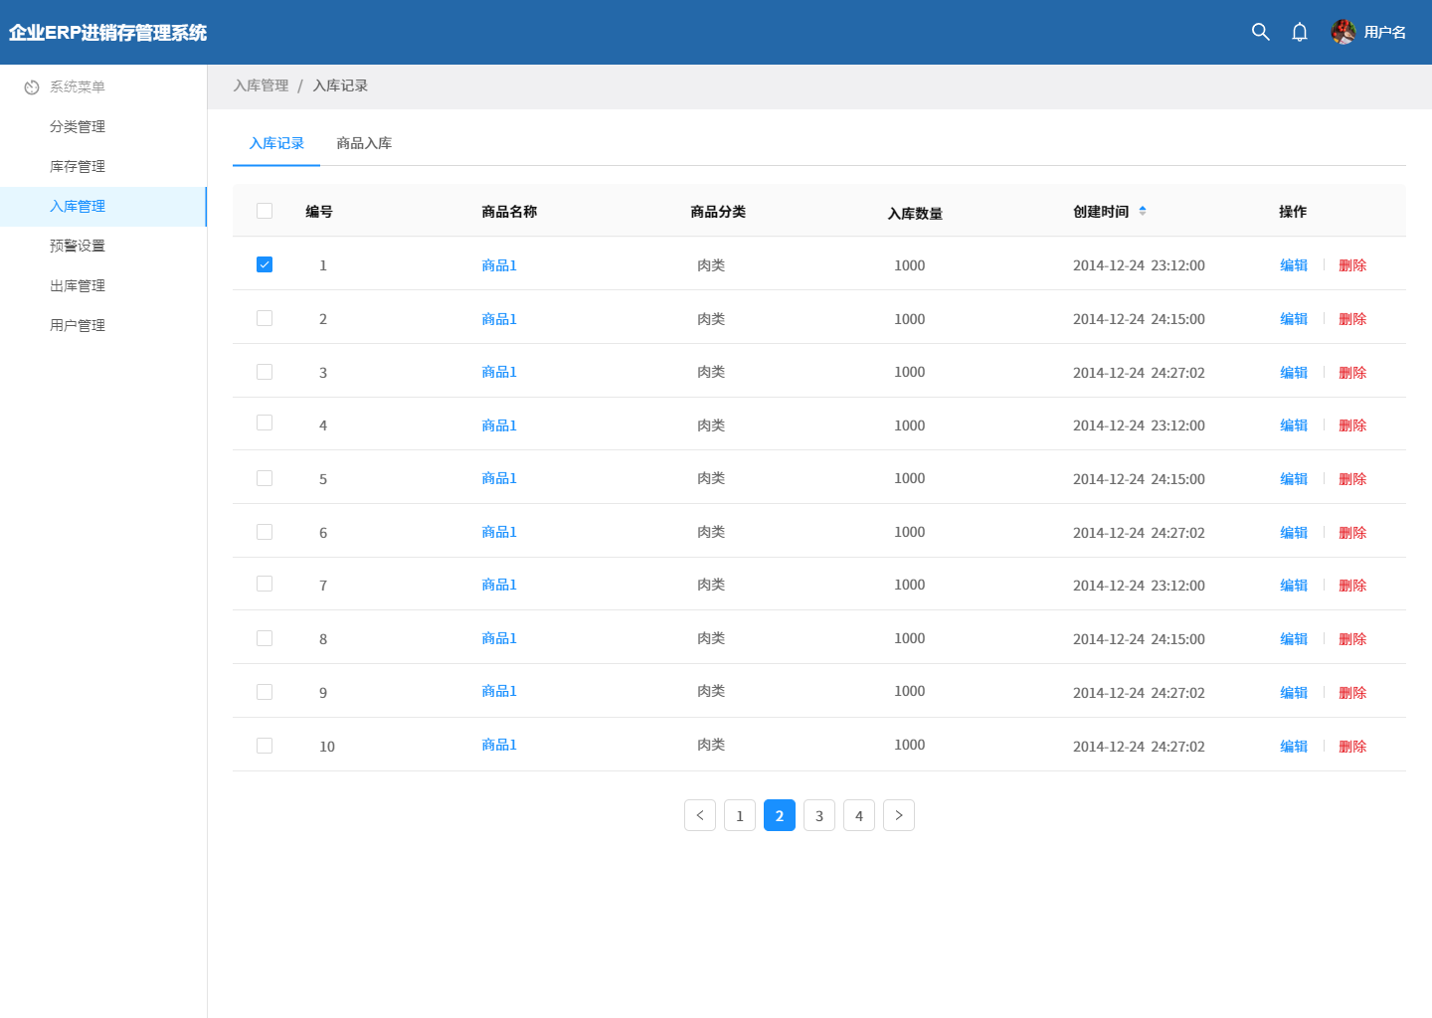
Task: Sort by 创建时间 using sort arrows
Action: tap(1143, 211)
